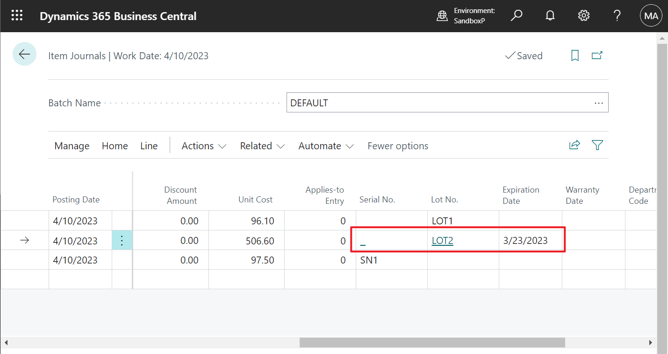Select the Manage menu item
Viewport: 668px width, 354px height.
72,146
